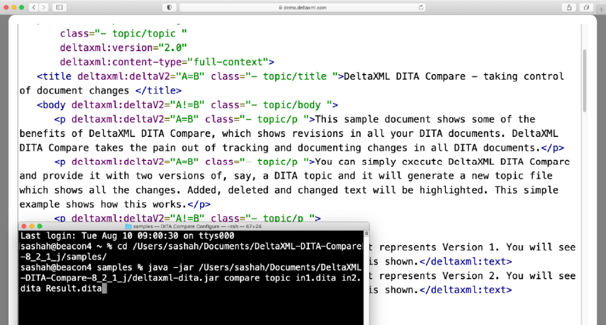Open Safari's Share button

point(569,7)
